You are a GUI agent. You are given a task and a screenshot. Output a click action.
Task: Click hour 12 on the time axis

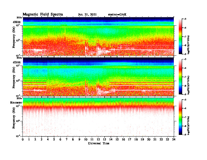(x=98, y=139)
